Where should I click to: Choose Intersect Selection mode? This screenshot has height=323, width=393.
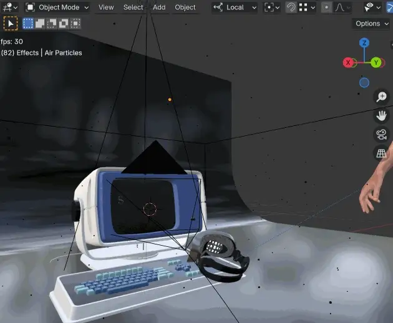(75, 24)
